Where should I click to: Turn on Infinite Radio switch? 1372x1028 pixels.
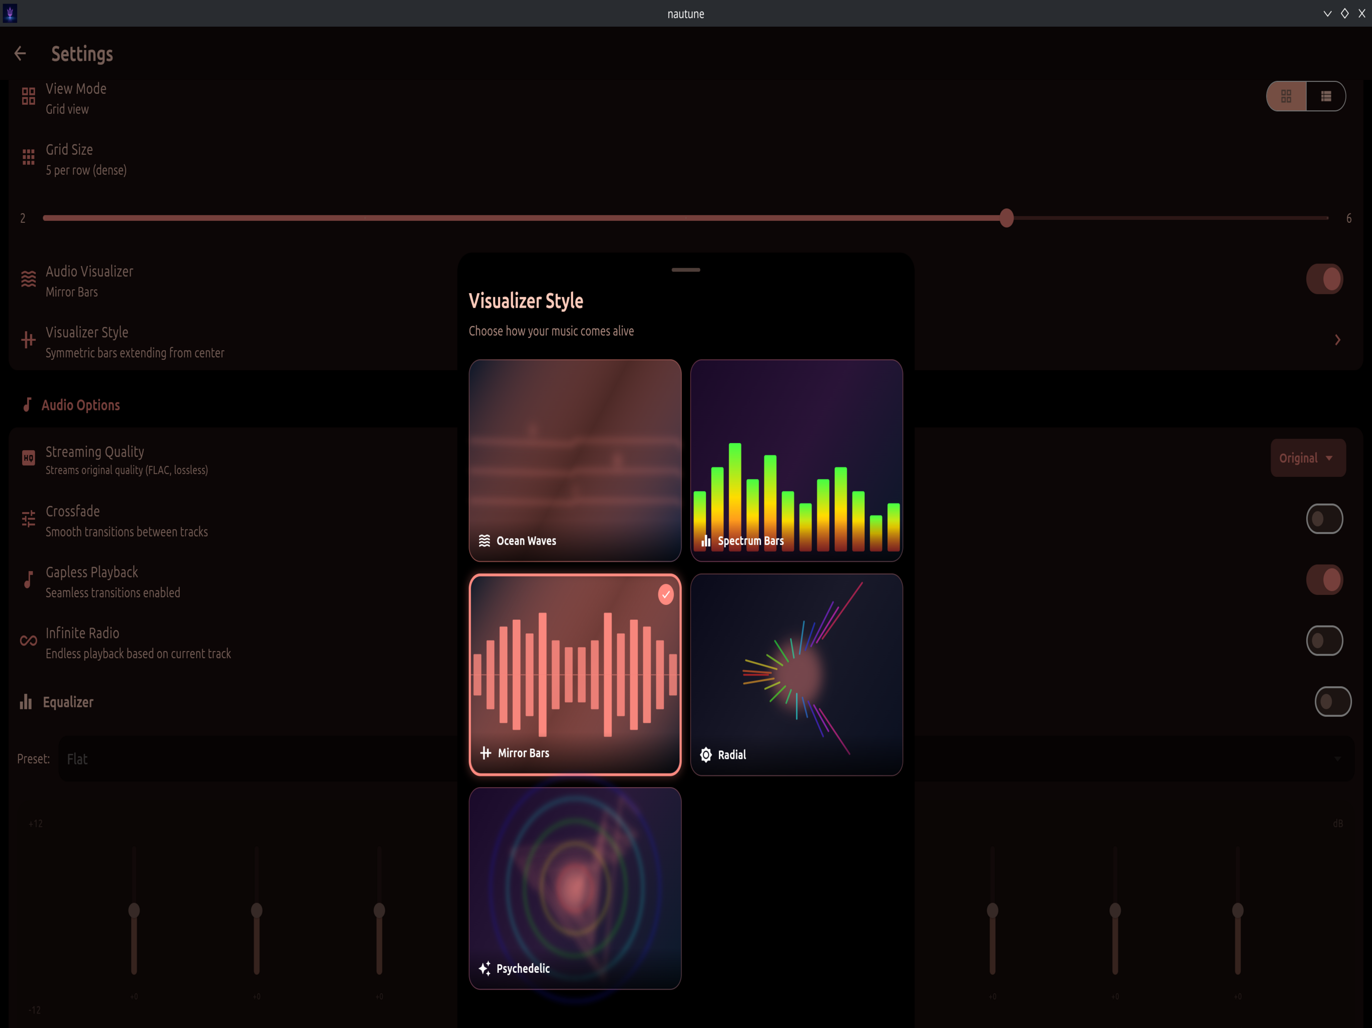(x=1325, y=641)
